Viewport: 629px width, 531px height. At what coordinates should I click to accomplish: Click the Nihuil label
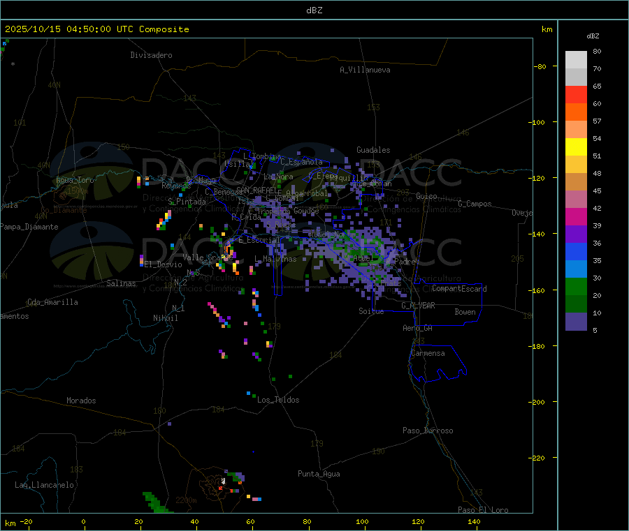pos(165,318)
